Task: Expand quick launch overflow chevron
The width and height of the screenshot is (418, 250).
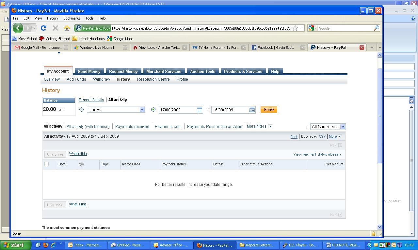Action: (61, 244)
